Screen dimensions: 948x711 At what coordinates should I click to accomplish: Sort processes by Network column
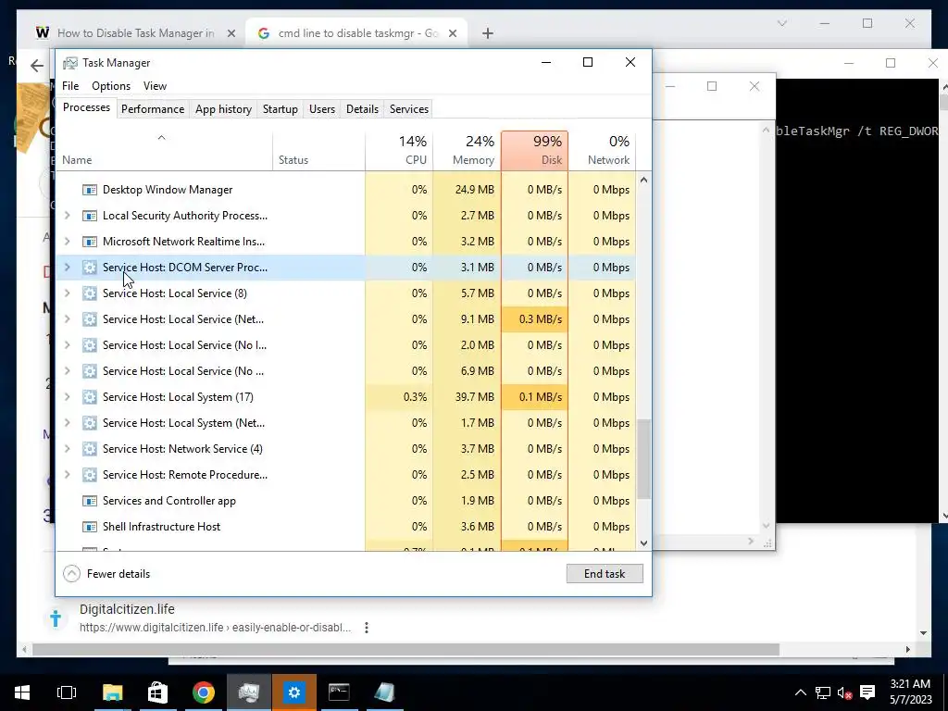click(602, 151)
